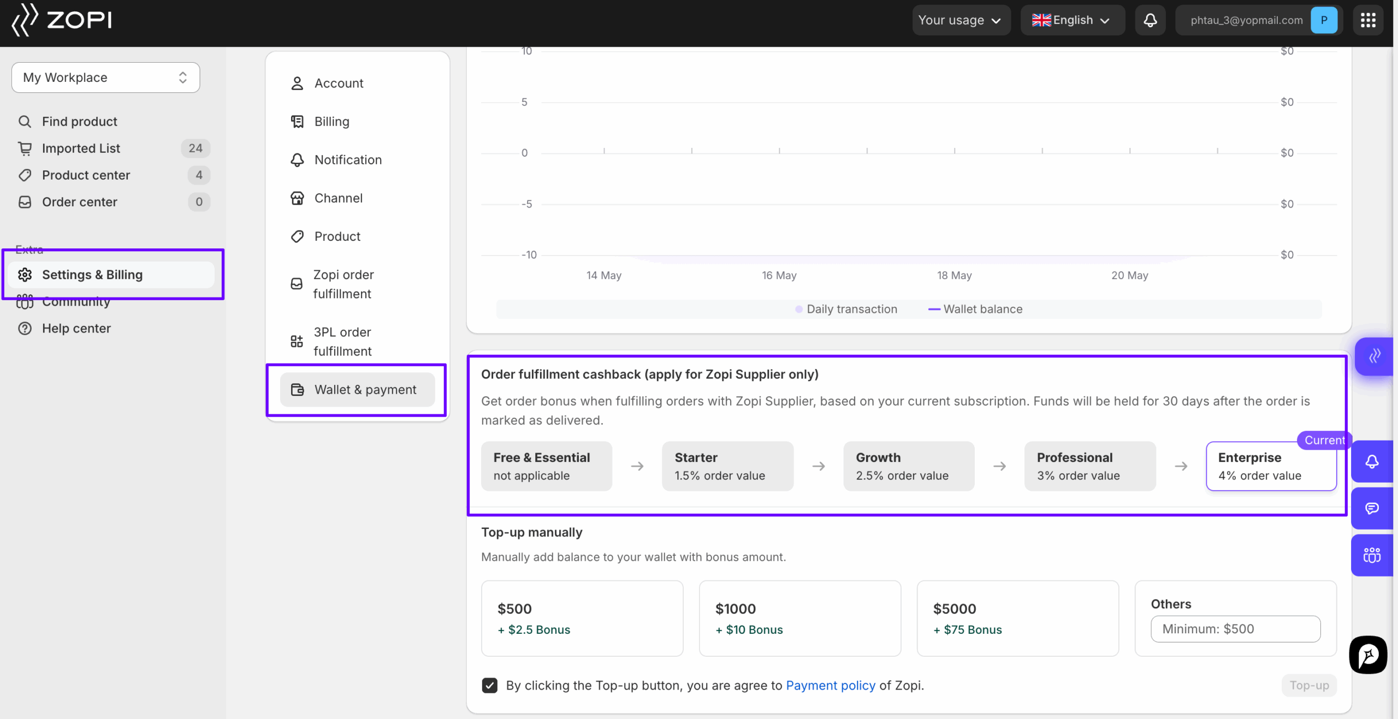Click the Help center question mark icon
Viewport: 1398px width, 719px height.
click(x=25, y=328)
